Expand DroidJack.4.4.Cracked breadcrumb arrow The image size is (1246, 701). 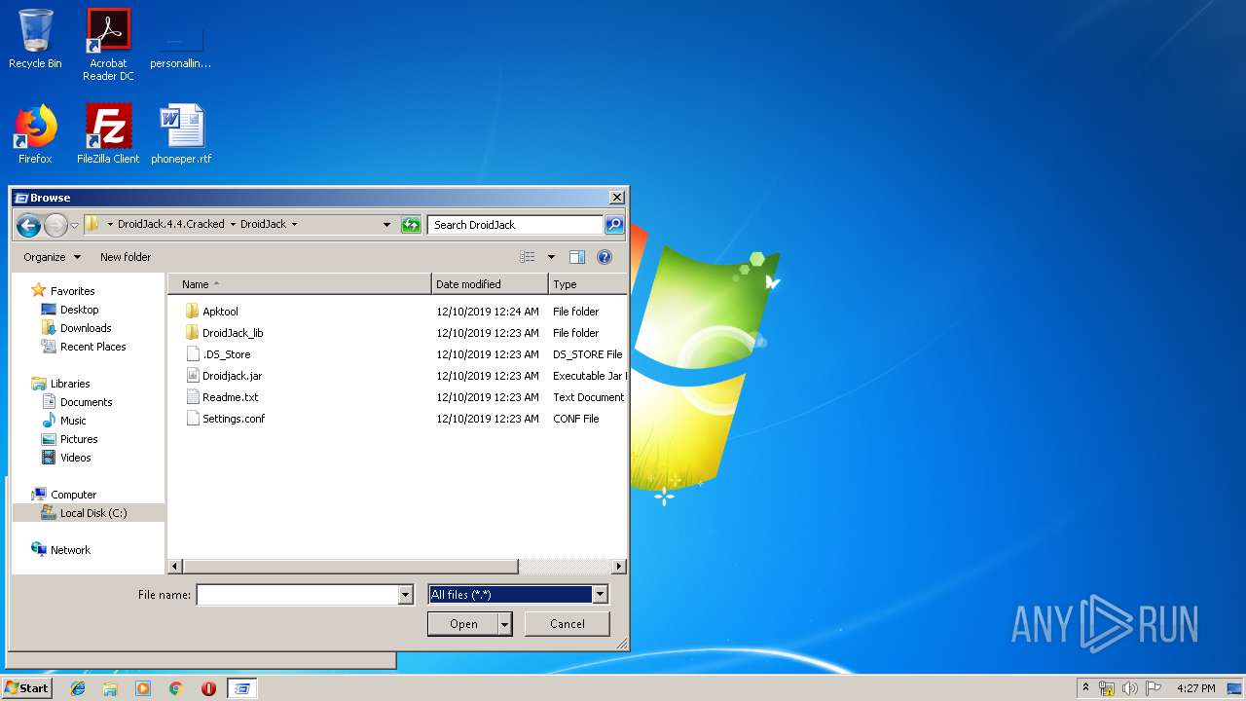pyautogui.click(x=233, y=225)
